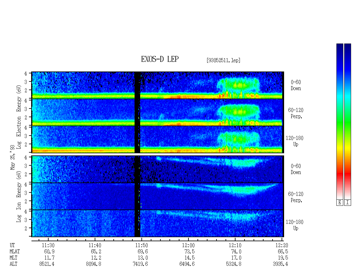This screenshot has height=272, width=352.
Task: Click the ion 60-120 Perp. spectrogram panel
Action: [x=158, y=196]
